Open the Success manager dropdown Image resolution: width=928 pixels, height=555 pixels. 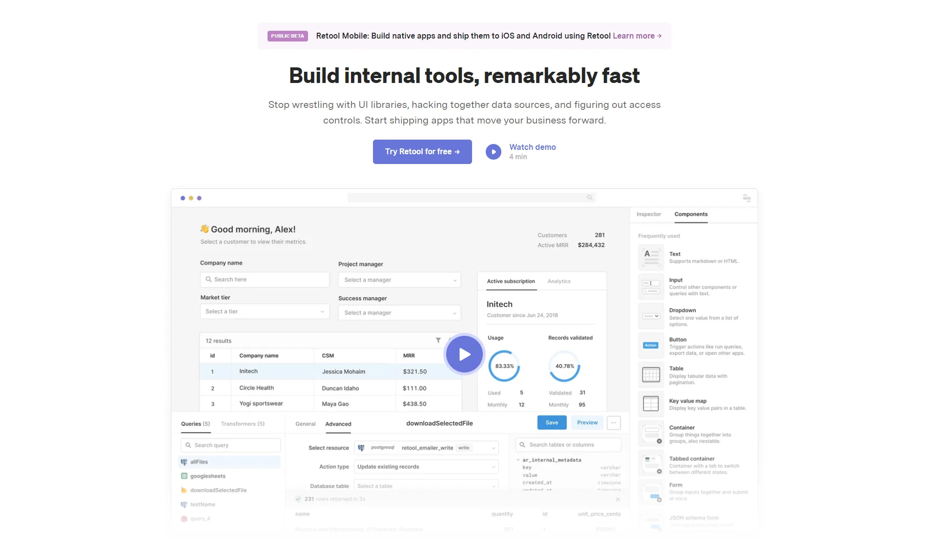399,312
